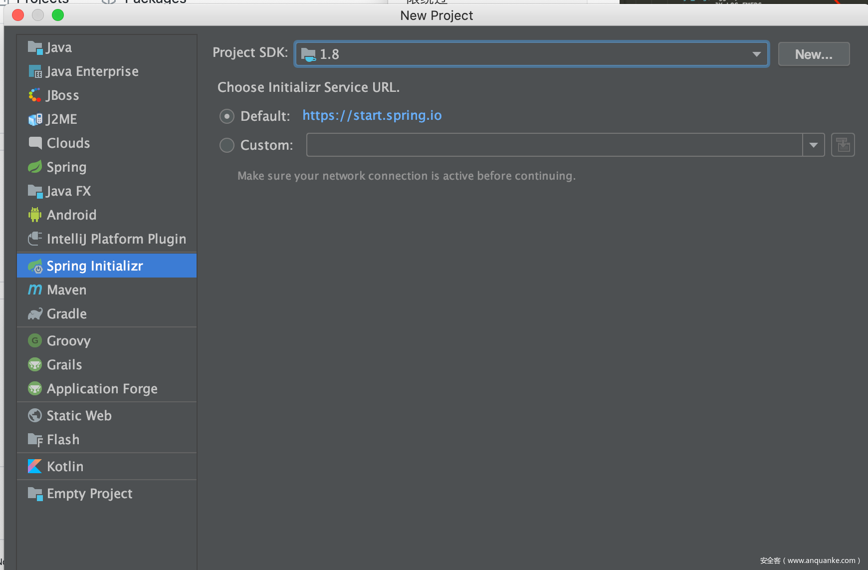Click inside the Custom URL text field
Screen dimensions: 868x570
coord(554,145)
